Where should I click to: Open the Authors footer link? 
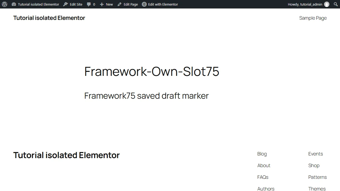coord(266,189)
